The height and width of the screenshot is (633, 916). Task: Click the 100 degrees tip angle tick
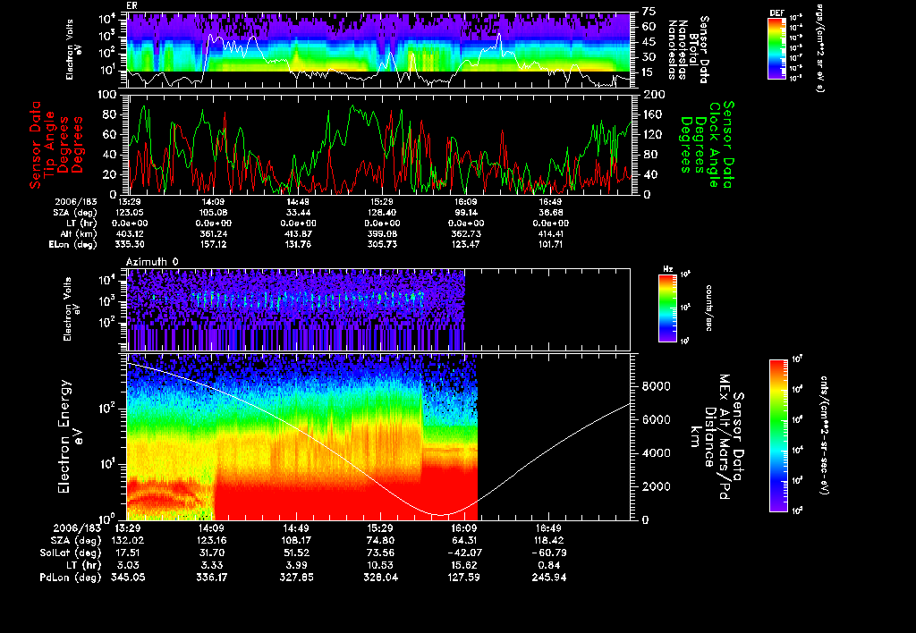[107, 95]
